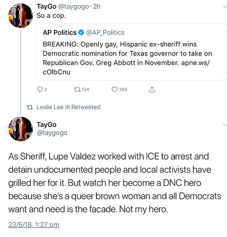Open the TayGo display name in the top tweet
The width and height of the screenshot is (227, 237).
[46, 7]
